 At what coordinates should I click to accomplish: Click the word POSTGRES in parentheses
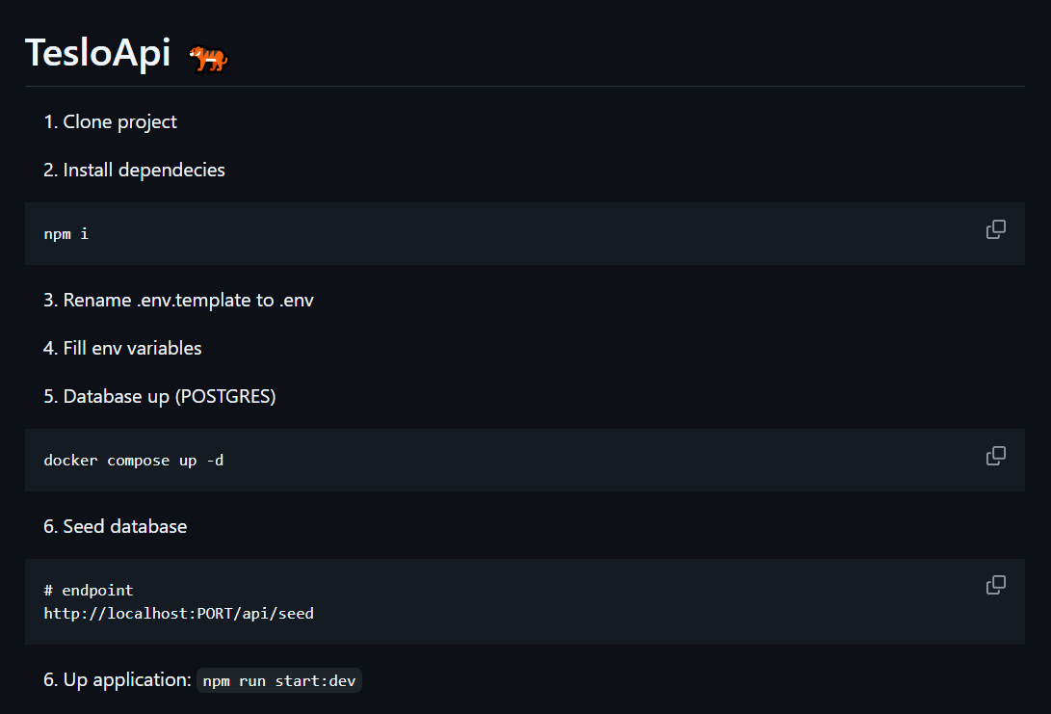(x=225, y=396)
